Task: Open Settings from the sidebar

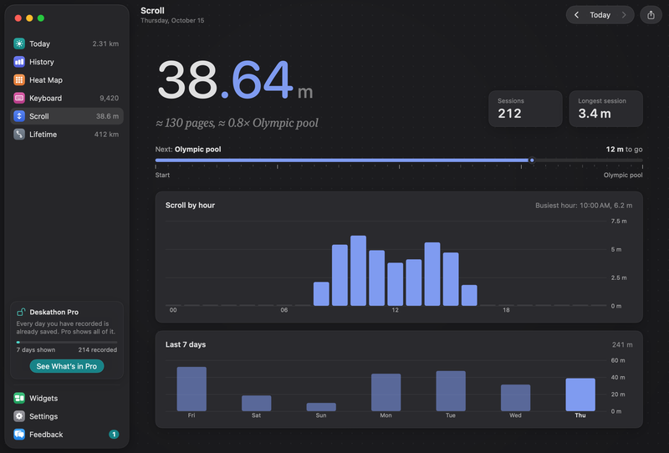Action: coord(67,416)
